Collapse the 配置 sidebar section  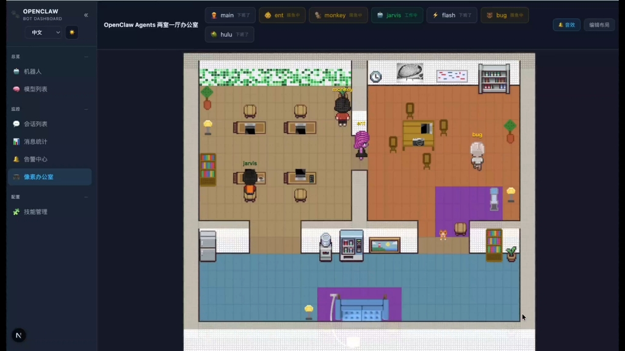(x=86, y=197)
